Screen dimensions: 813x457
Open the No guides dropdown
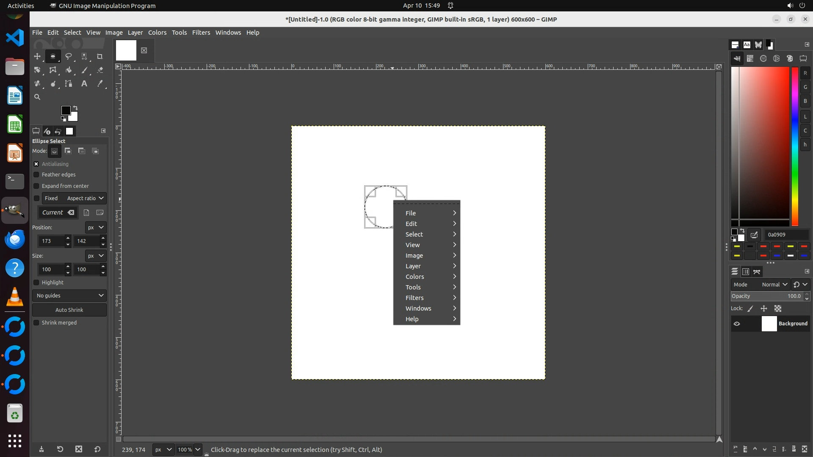coord(69,295)
